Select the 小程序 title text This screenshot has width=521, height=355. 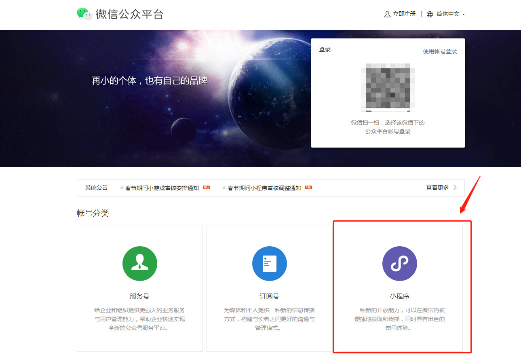400,296
